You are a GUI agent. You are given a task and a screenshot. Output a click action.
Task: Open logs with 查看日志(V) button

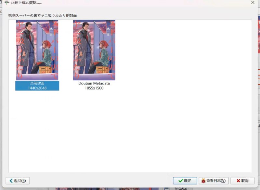(214, 181)
